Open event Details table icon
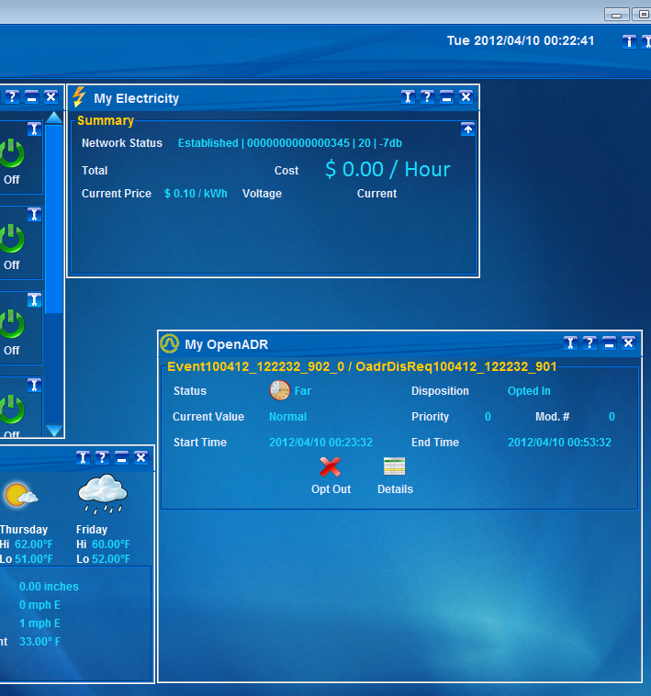The width and height of the screenshot is (651, 696). (394, 466)
